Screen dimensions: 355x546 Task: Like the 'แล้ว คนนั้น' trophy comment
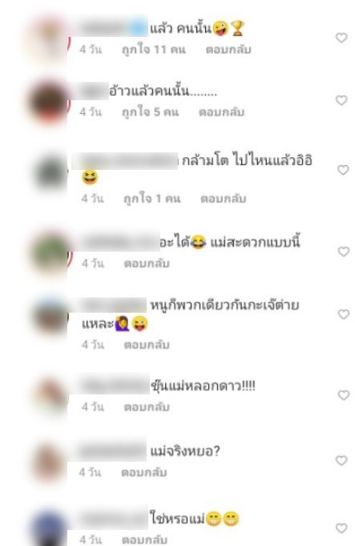[341, 38]
